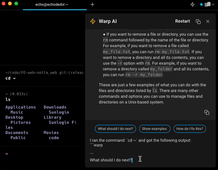The image size is (218, 170).
Task: Choose the 'How do I fix this?' suggestion
Action: click(190, 129)
